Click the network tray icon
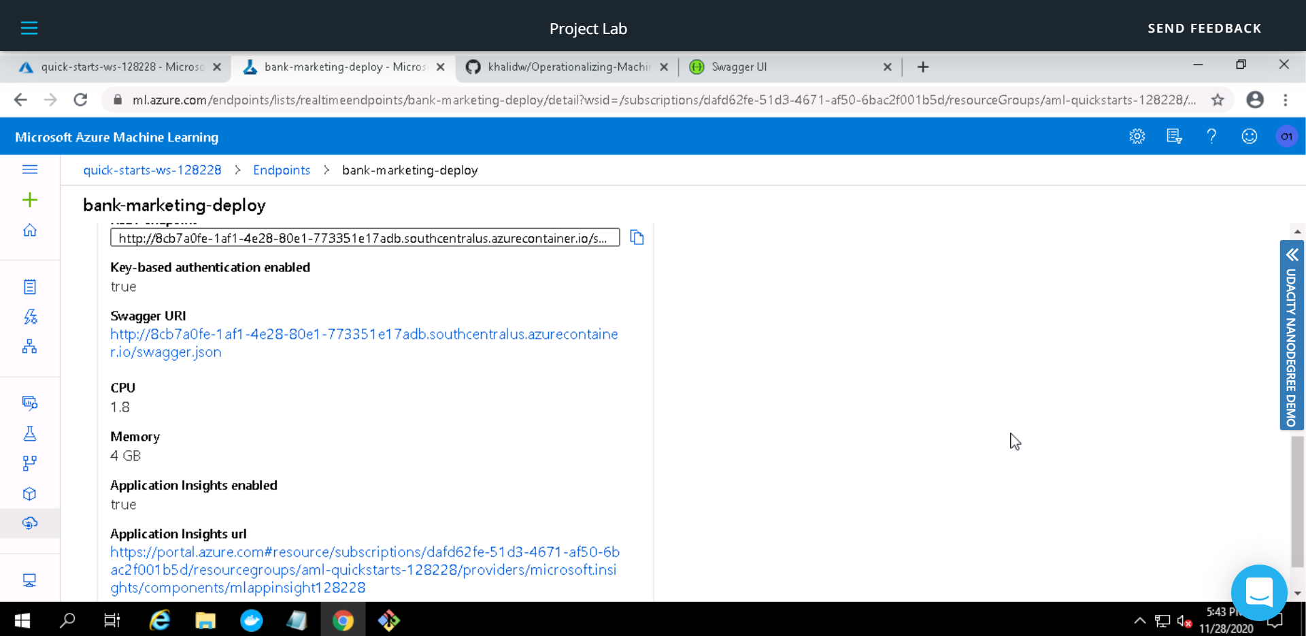Image resolution: width=1306 pixels, height=636 pixels. [1162, 621]
